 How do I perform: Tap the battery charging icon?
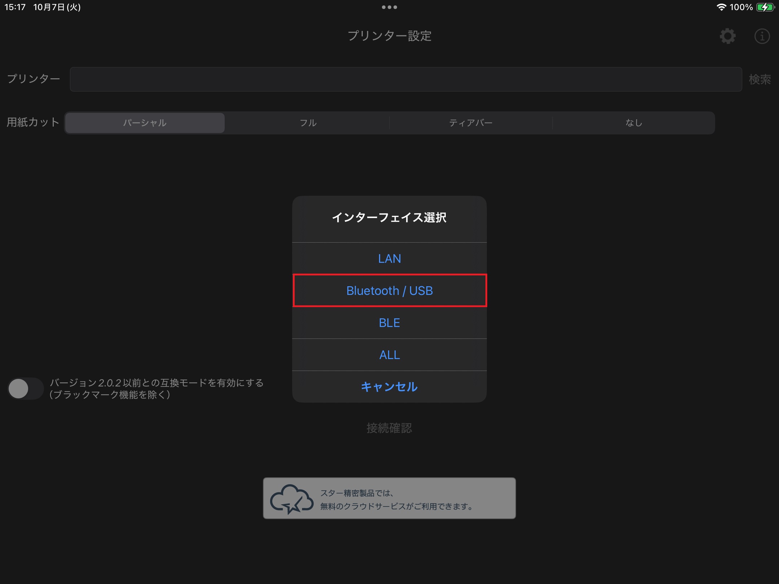(x=765, y=7)
